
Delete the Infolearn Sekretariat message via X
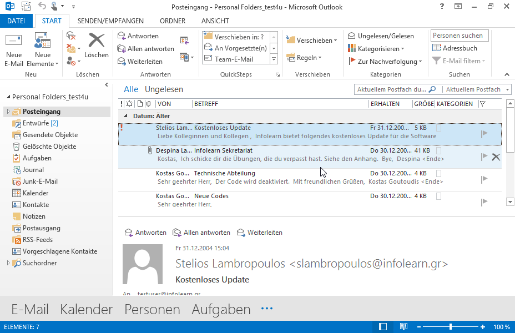[x=496, y=157]
